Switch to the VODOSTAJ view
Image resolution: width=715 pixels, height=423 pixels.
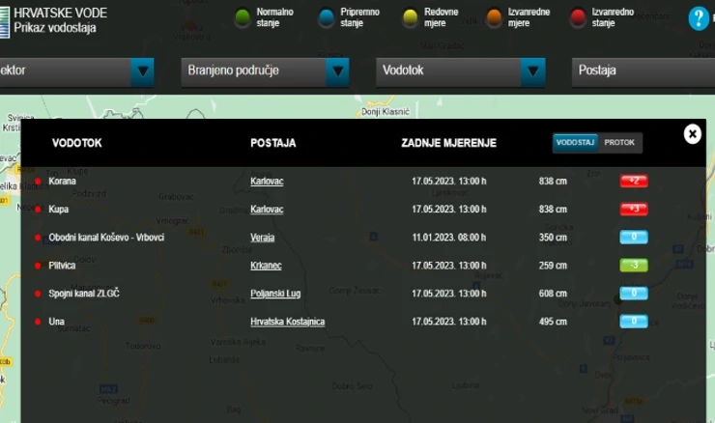click(x=575, y=143)
